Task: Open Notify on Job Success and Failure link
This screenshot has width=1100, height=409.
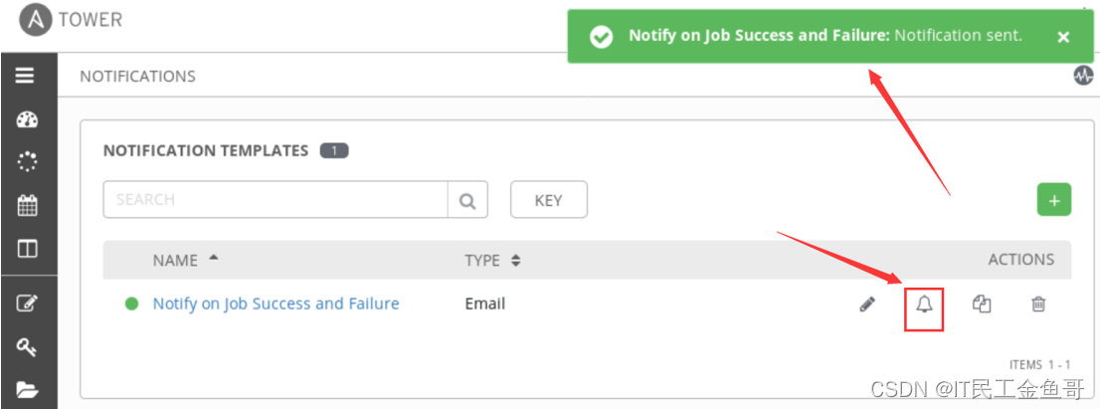Action: [275, 304]
